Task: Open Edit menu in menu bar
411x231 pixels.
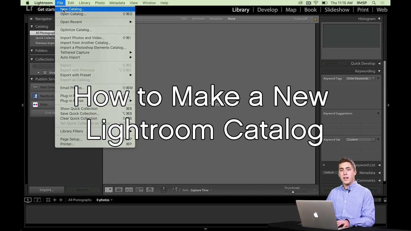Action: tap(71, 3)
